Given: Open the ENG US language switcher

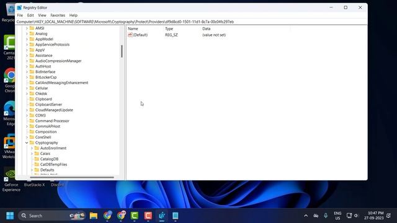Looking at the screenshot, I should click(337, 216).
